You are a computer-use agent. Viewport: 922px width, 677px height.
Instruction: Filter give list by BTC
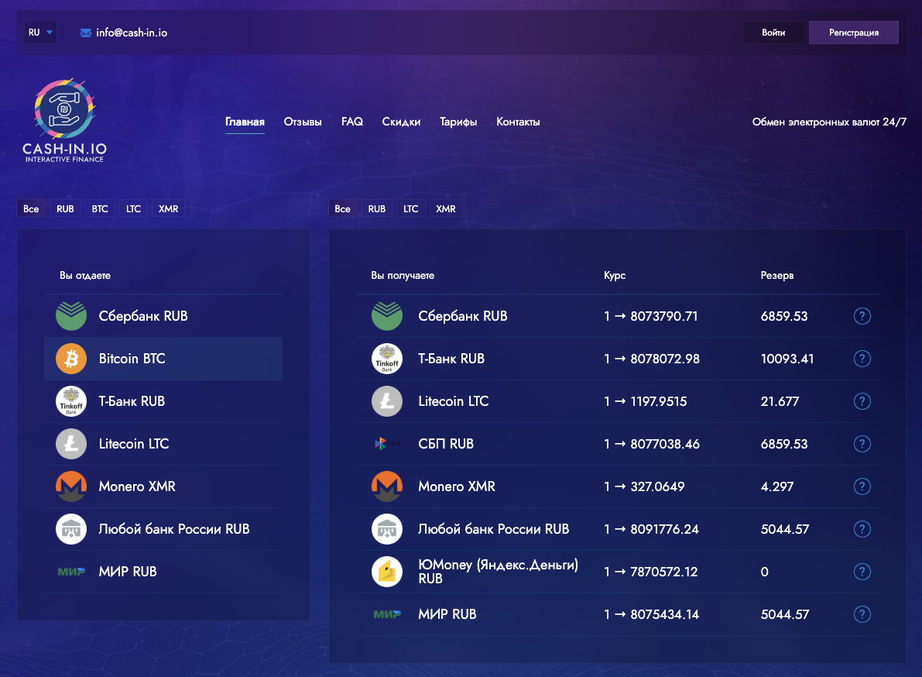click(100, 209)
